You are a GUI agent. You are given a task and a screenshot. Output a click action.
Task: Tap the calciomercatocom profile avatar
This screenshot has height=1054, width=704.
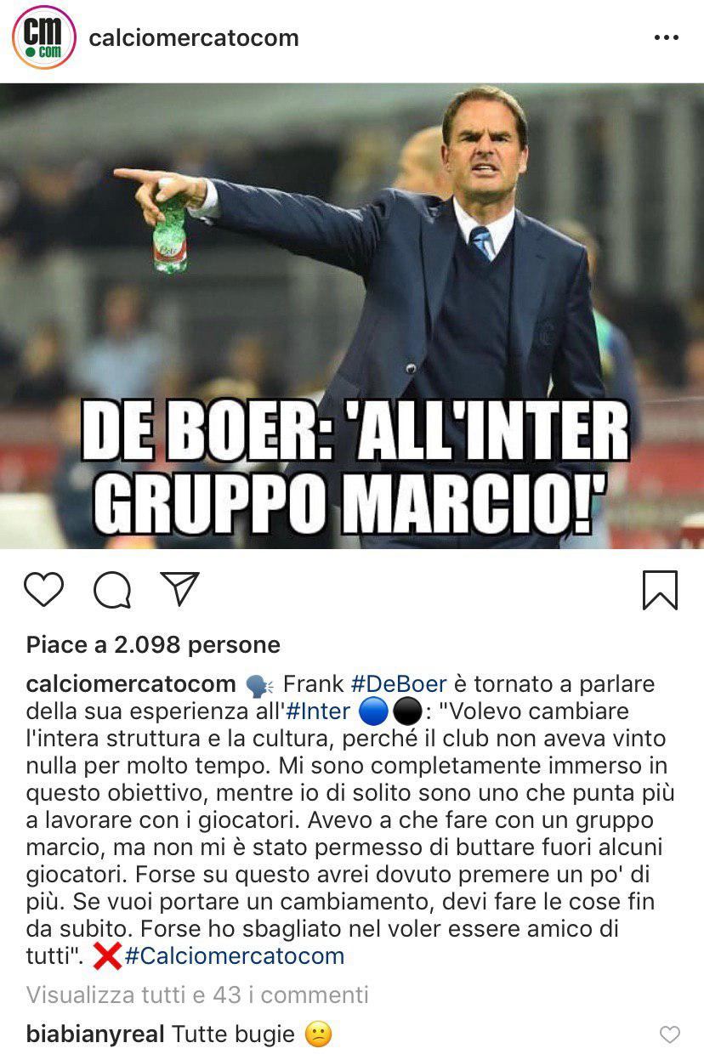pos(44,37)
